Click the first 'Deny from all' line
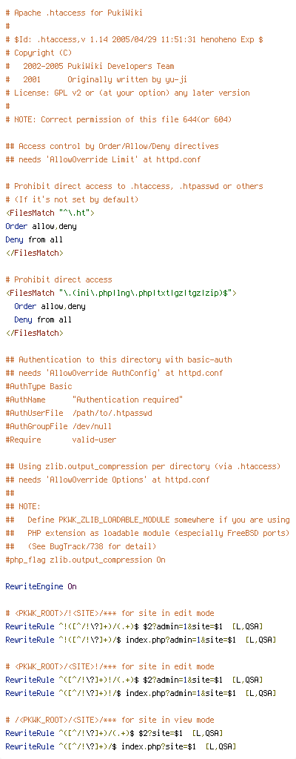This screenshot has width=296, height=759. (x=34, y=239)
